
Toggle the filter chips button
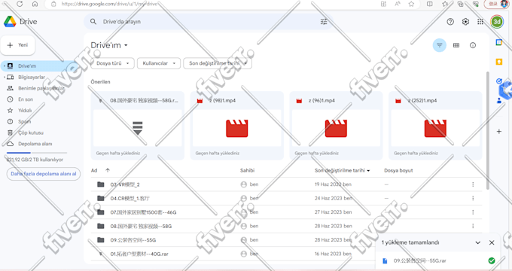[440, 45]
